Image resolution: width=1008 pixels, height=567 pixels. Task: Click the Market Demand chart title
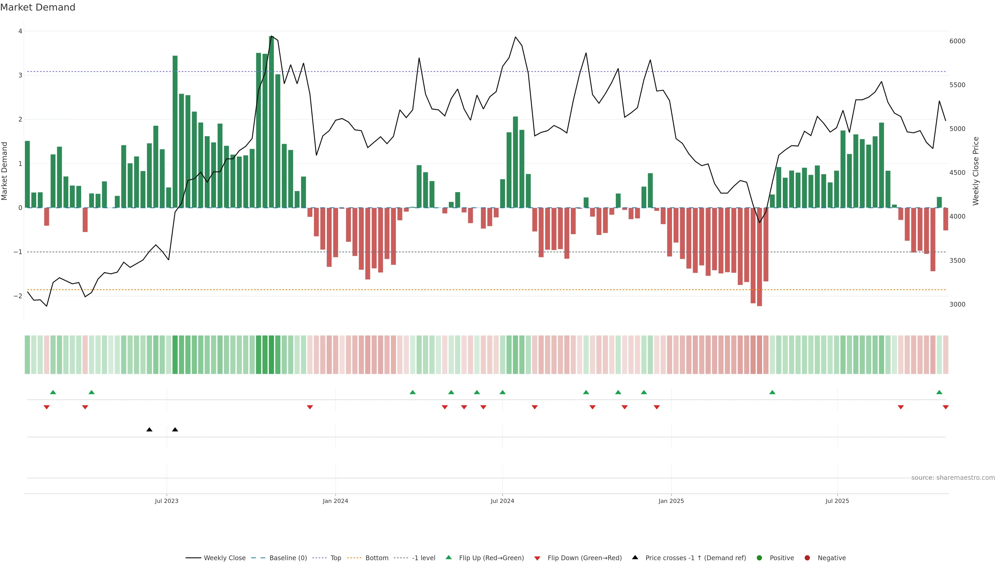(38, 7)
